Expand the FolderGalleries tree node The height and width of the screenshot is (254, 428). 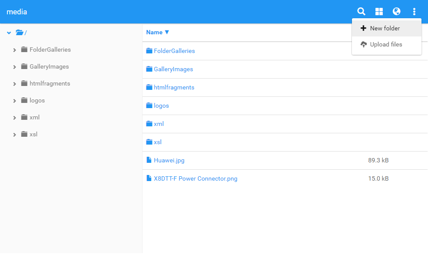pos(15,50)
